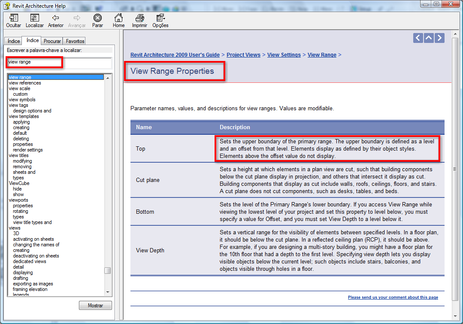Click the keyword input field
The image size is (463, 324).
tap(59, 62)
